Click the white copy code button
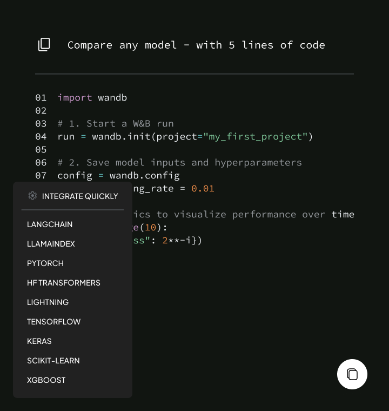The width and height of the screenshot is (389, 411). [352, 374]
